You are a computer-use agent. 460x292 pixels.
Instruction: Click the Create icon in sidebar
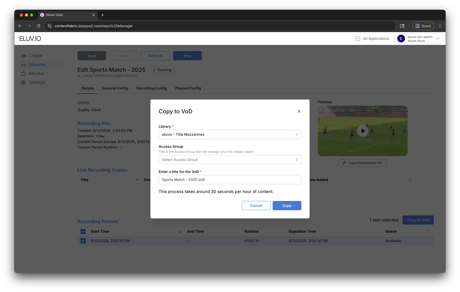click(x=24, y=56)
